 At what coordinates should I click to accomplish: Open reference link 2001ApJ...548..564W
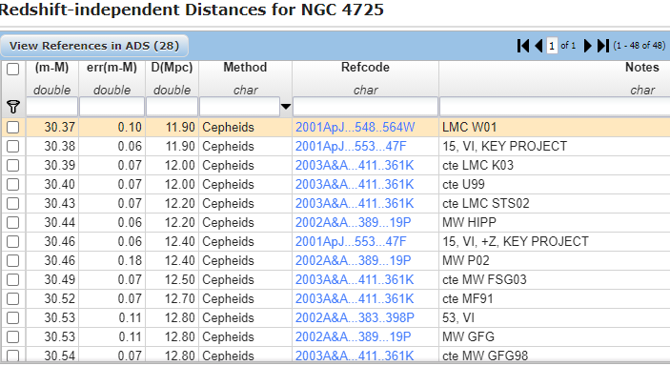pyautogui.click(x=355, y=127)
